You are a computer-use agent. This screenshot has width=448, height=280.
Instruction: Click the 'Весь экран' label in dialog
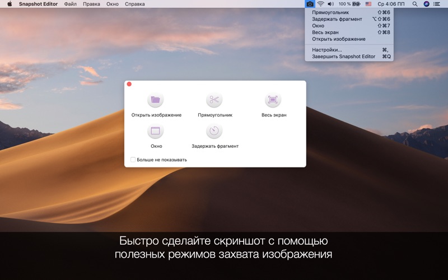[274, 115]
